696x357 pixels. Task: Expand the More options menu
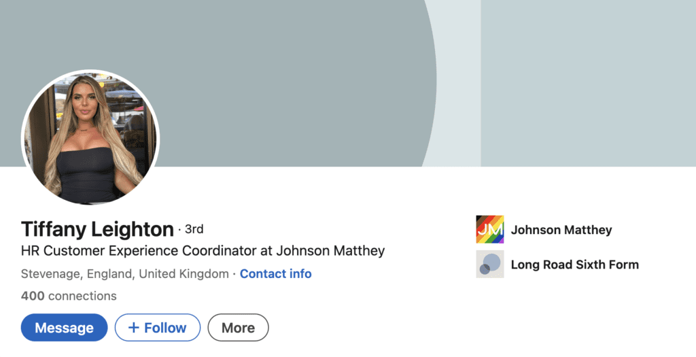click(x=238, y=328)
